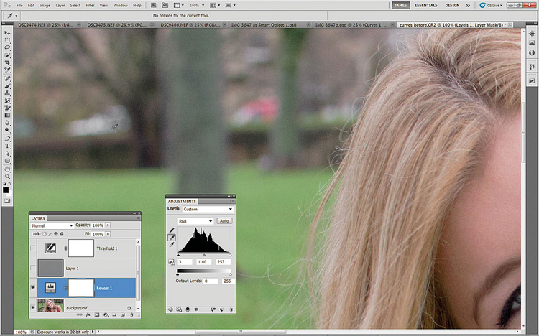
Task: Open the Levels preset Custom dropdown
Action: [208, 209]
